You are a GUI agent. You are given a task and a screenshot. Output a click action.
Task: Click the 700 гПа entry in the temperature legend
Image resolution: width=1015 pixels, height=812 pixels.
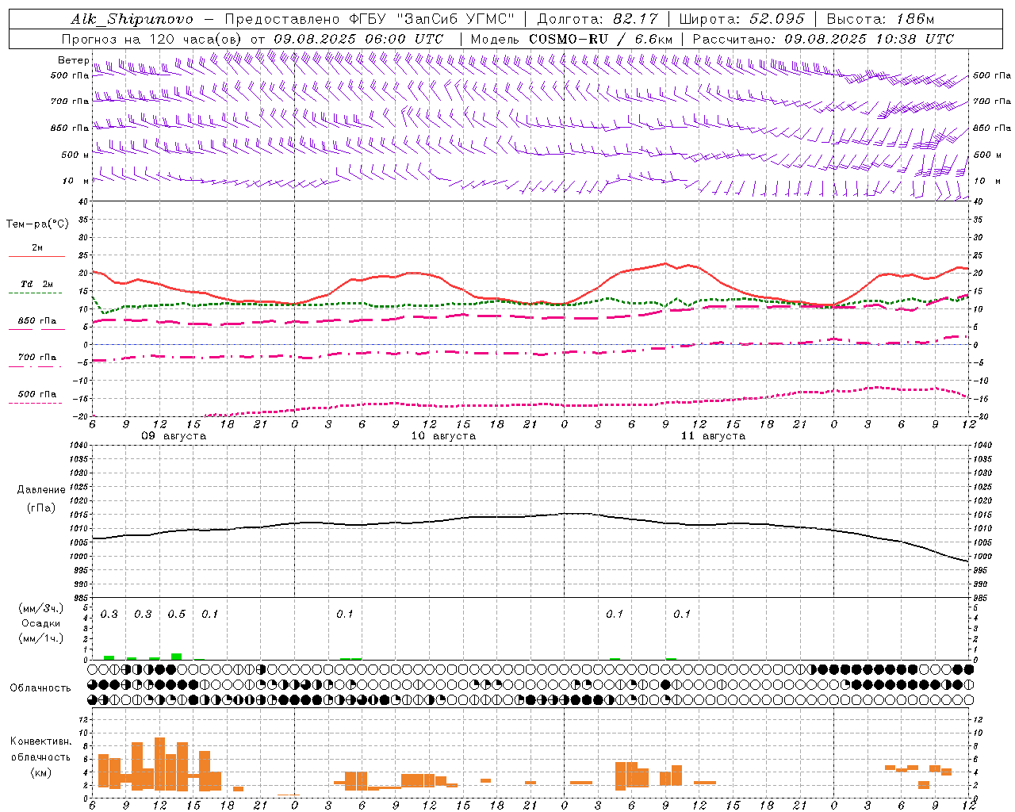point(37,357)
